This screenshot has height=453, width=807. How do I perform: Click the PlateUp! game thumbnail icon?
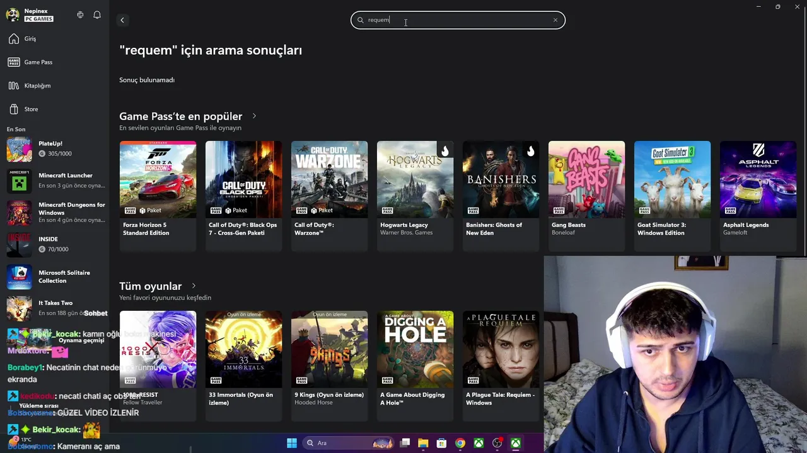coord(19,149)
